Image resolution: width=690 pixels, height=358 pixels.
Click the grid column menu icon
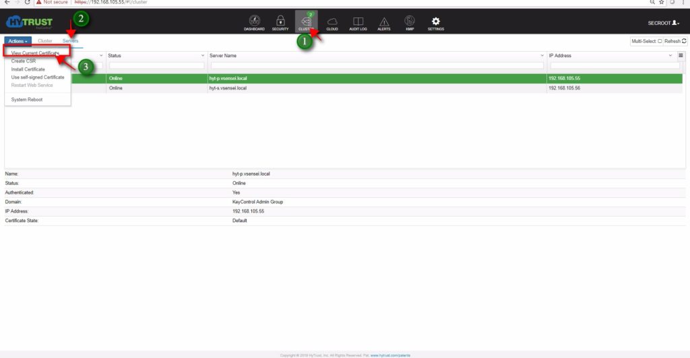pyautogui.click(x=681, y=56)
